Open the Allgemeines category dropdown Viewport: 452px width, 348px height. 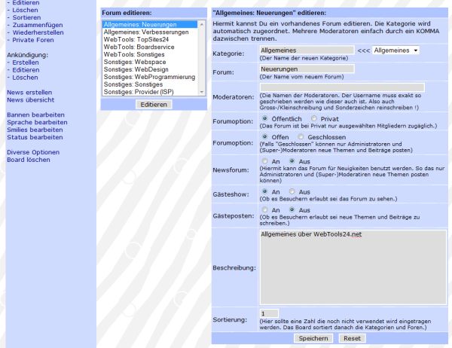coord(395,50)
